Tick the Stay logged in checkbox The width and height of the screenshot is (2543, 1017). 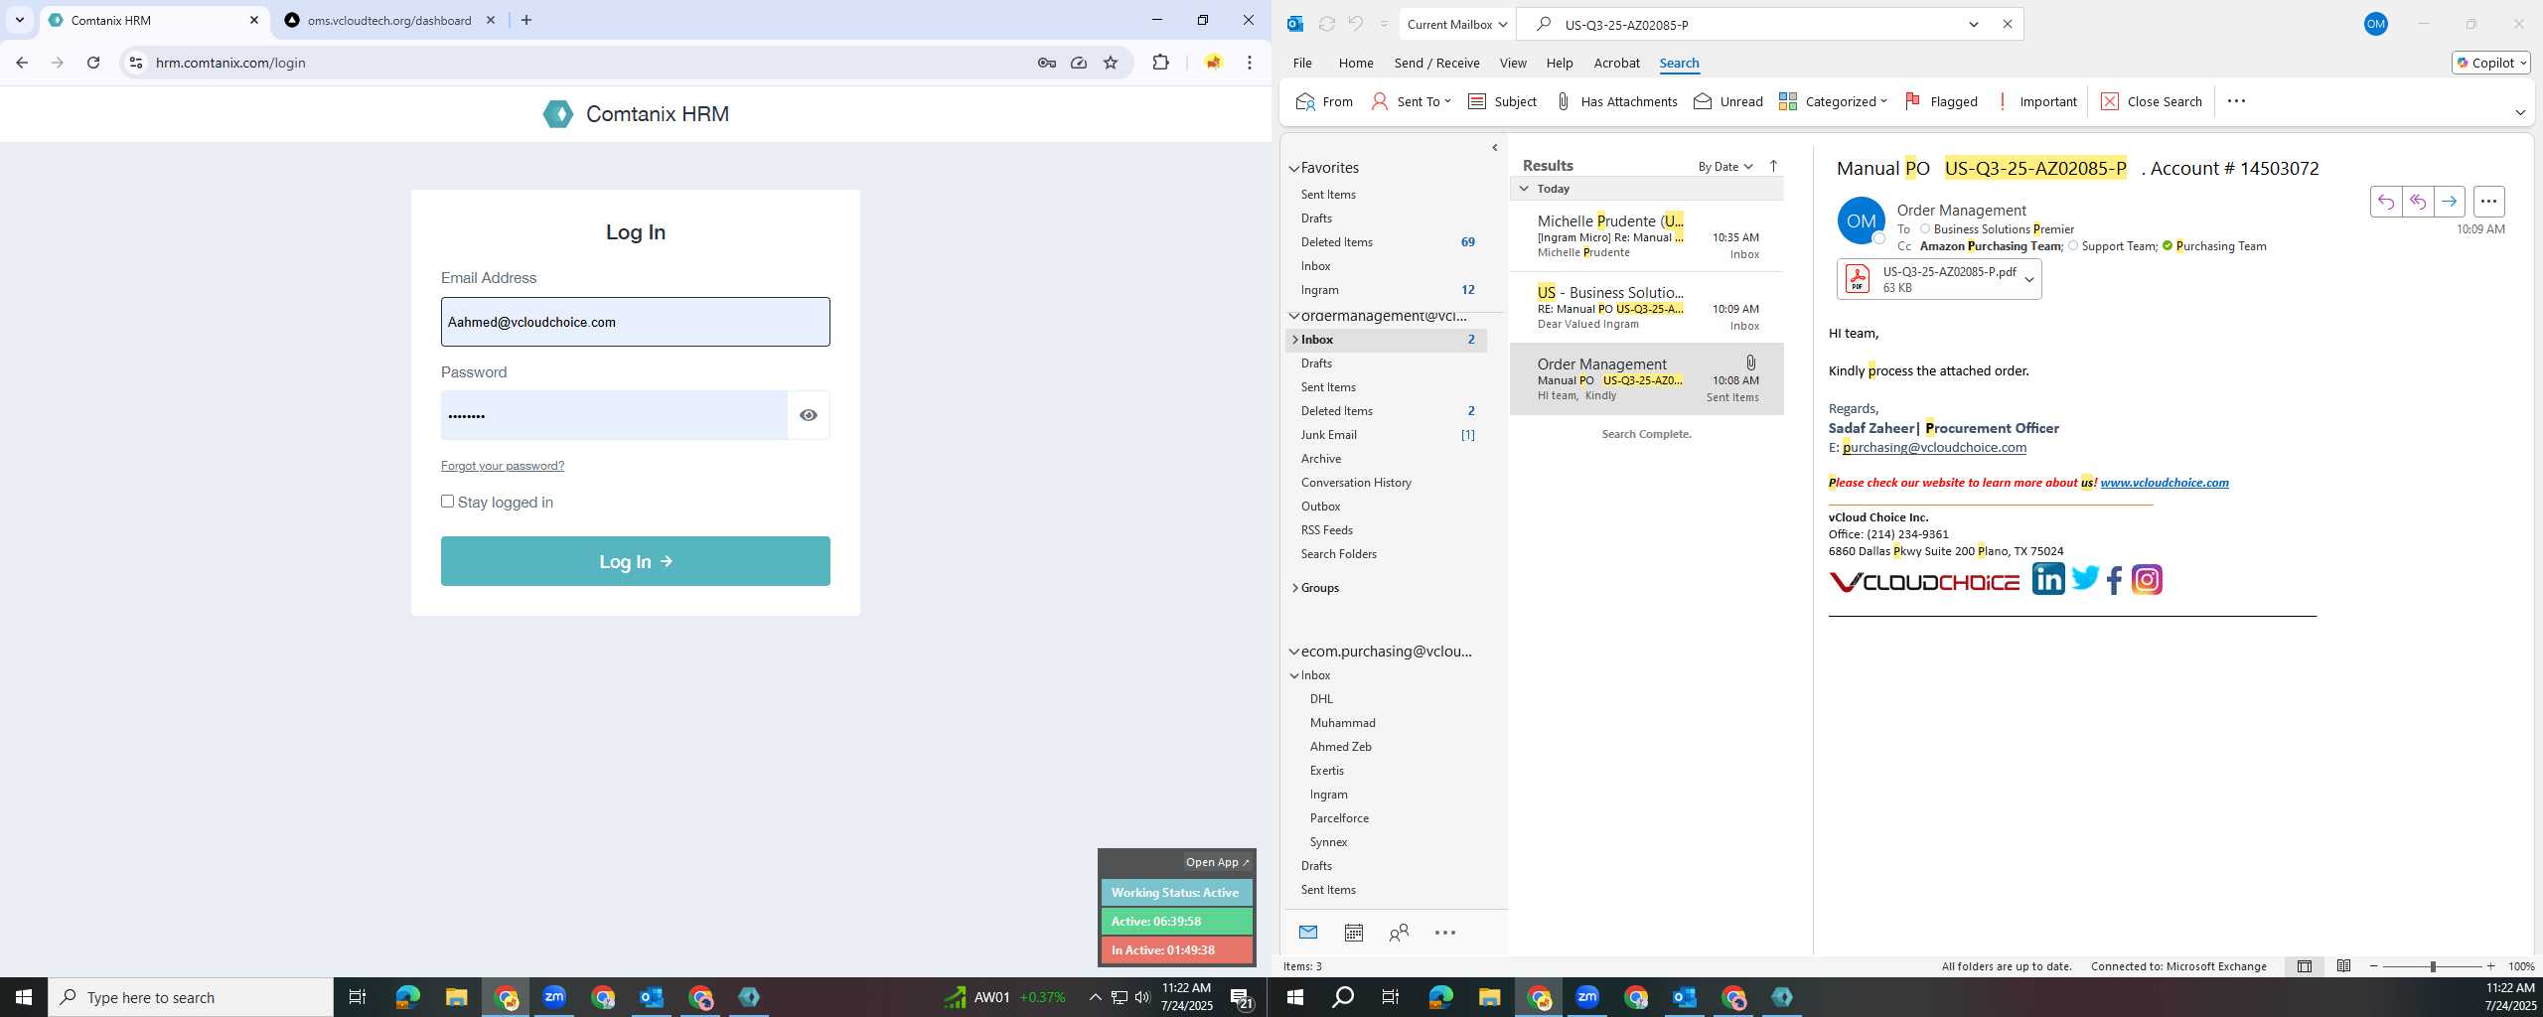[x=447, y=502]
